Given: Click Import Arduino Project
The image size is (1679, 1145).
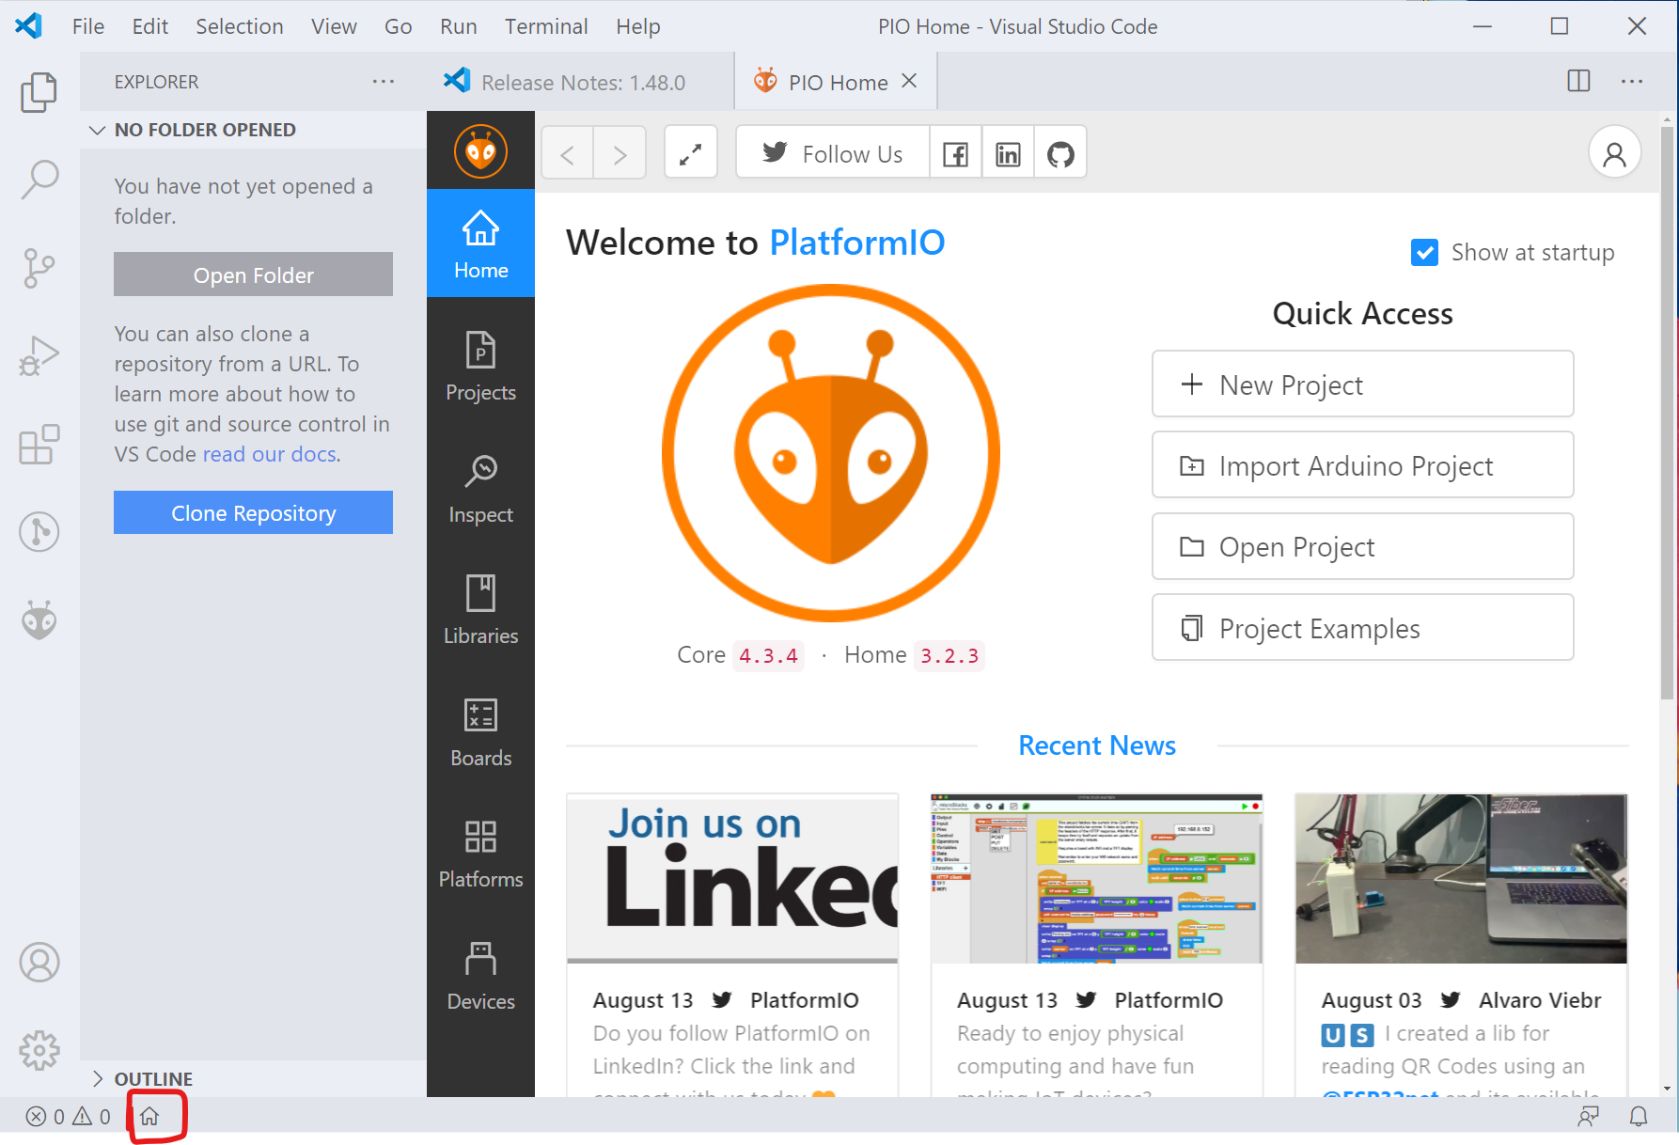Looking at the screenshot, I should [1362, 465].
